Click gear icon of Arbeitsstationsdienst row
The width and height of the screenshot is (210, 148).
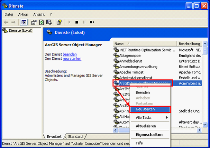[116, 78]
